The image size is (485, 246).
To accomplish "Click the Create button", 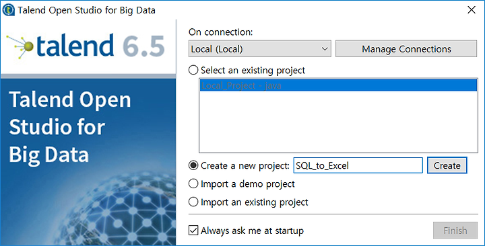I will point(447,165).
